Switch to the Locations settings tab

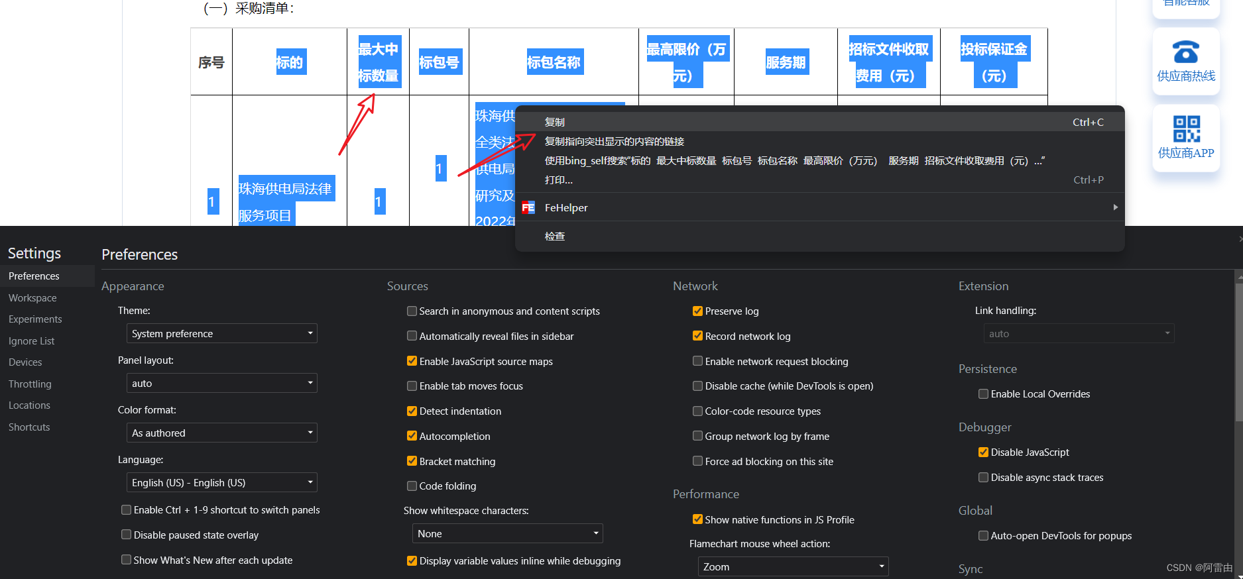point(47,405)
